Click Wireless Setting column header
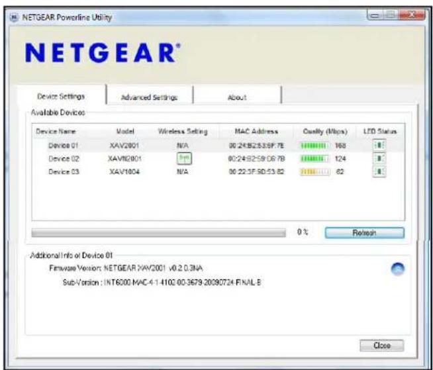Viewport: 433px width, 370px height. 183,132
